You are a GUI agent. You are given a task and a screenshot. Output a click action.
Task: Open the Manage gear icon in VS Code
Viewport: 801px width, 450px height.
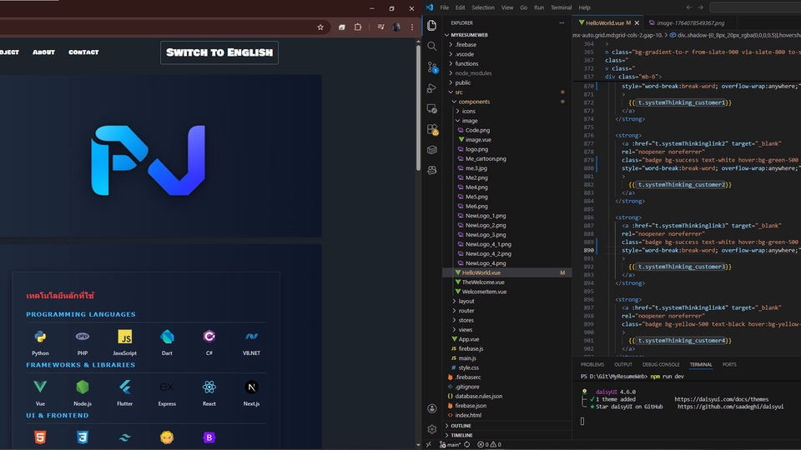[431, 429]
